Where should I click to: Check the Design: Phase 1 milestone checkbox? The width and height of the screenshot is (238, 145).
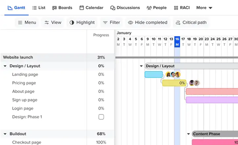pyautogui.click(x=101, y=117)
